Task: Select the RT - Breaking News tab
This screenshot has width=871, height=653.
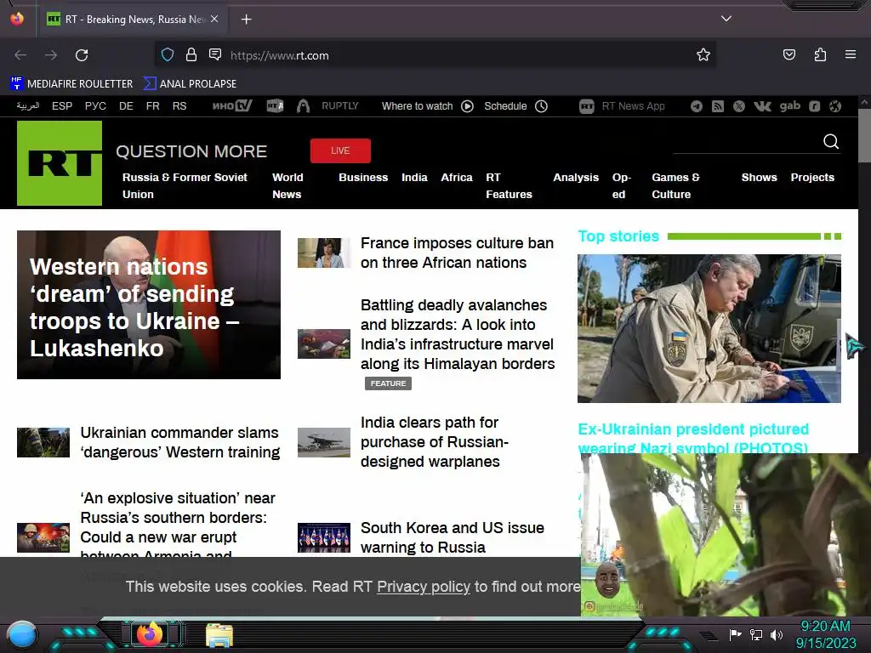Action: pos(132,20)
